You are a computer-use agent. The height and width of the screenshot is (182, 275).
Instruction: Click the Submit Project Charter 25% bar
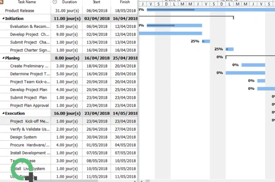point(206,41)
